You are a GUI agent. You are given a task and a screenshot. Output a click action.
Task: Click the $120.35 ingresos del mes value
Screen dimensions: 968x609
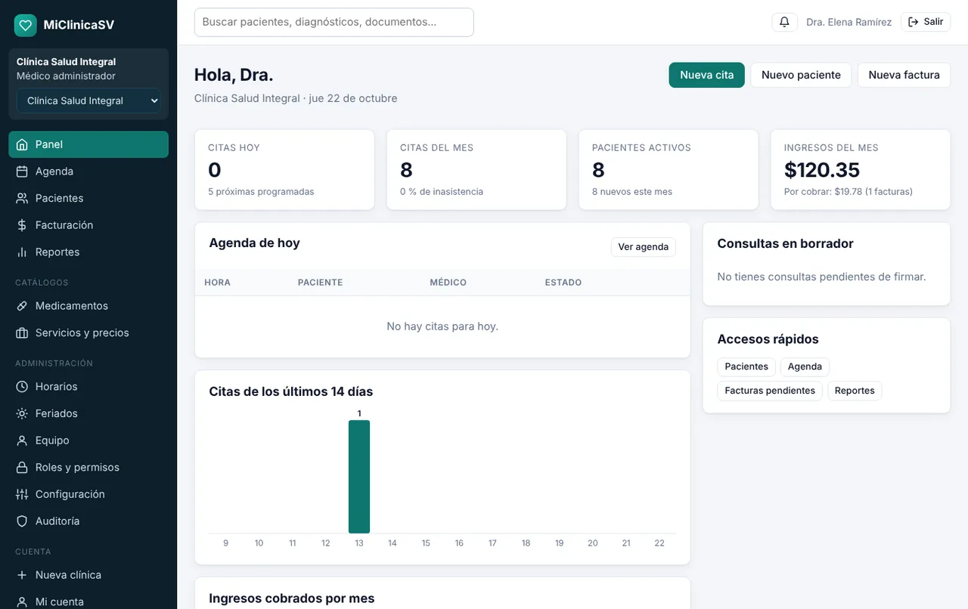pyautogui.click(x=822, y=169)
